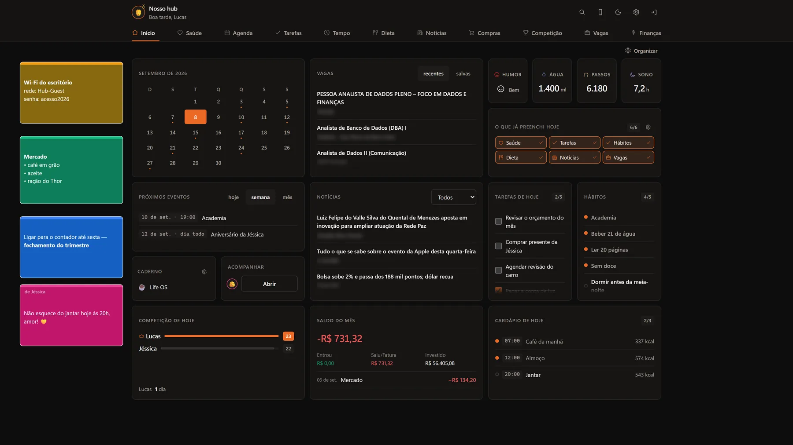Click the mobile device icon in header
This screenshot has height=445, width=793.
pos(600,12)
